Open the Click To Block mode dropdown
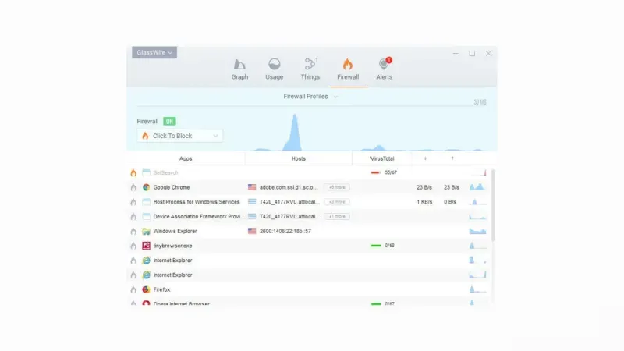The height and width of the screenshot is (351, 624). (x=180, y=136)
